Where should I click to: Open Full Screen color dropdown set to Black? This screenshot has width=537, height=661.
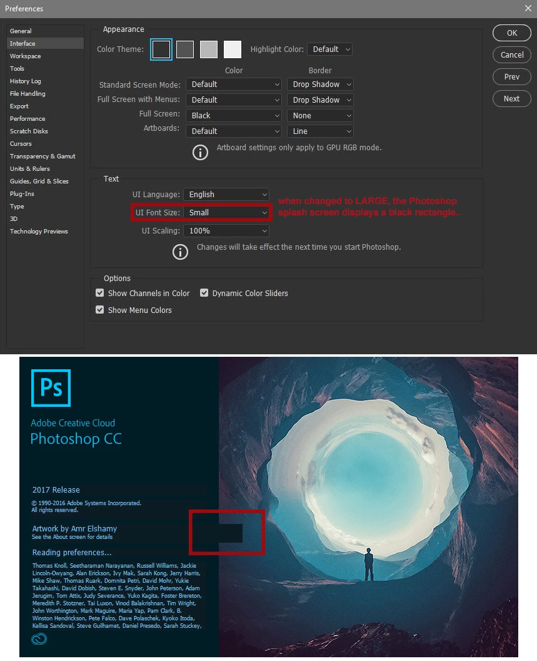point(234,116)
